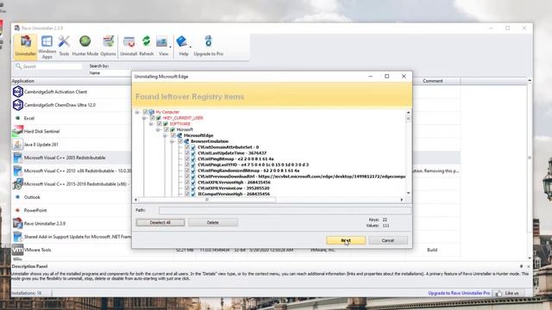Screen dimensions: 552x310
Task: Collapse the MicrosoftEdge tree node
Action: pyautogui.click(x=165, y=135)
